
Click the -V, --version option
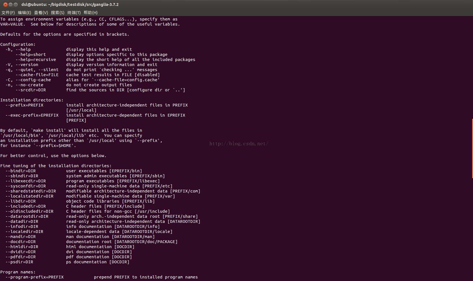(x=22, y=65)
